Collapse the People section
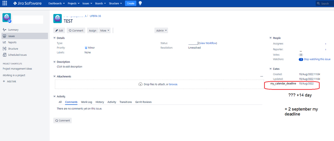 [270, 38]
